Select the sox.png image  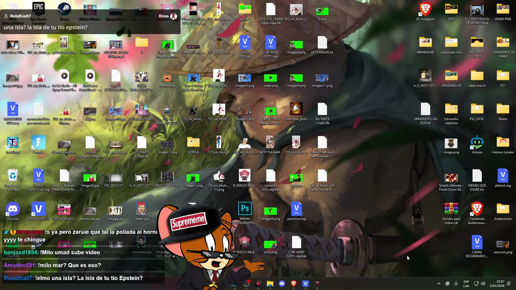[90, 112]
